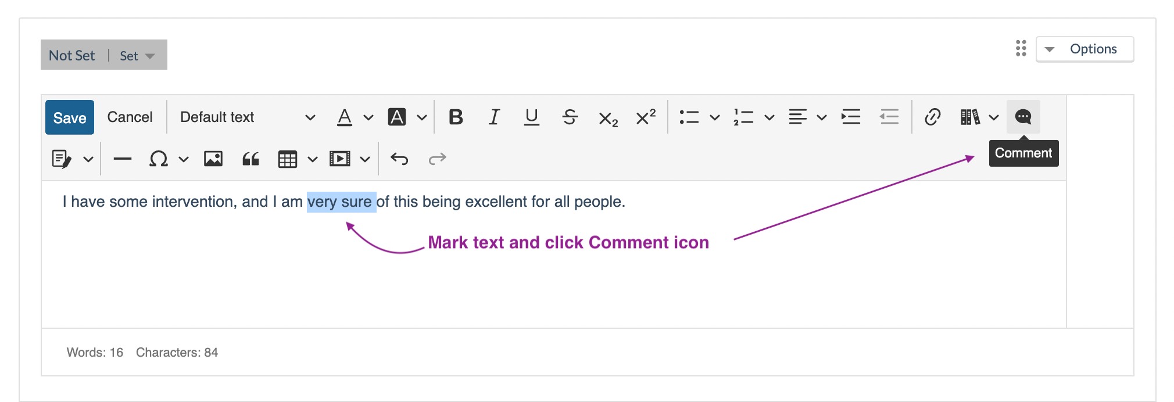Click the Comment speech bubble icon
Image resolution: width=1174 pixels, height=402 pixels.
tap(1023, 117)
